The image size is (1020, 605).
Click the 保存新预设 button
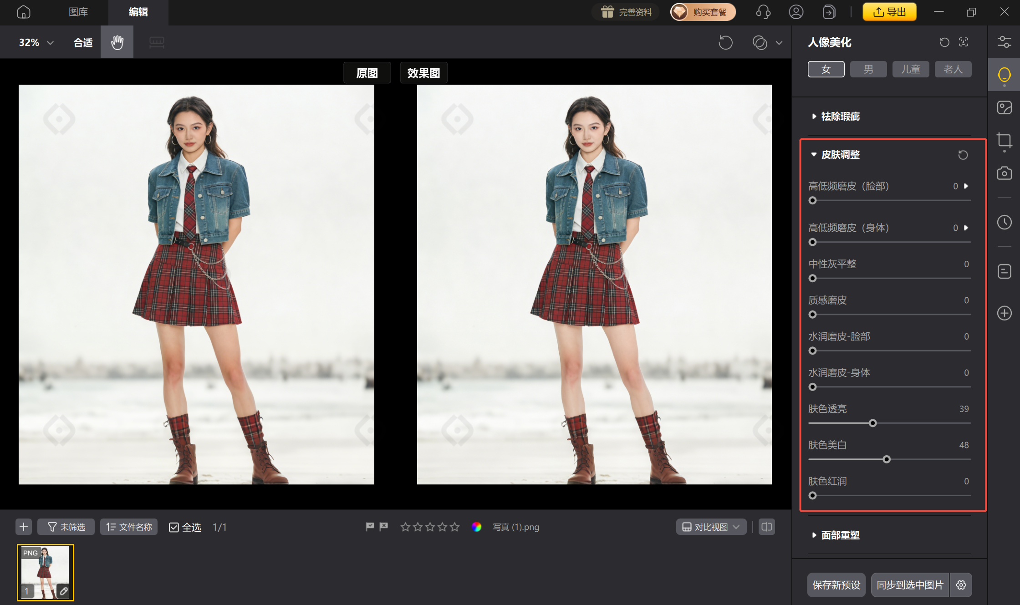(836, 585)
